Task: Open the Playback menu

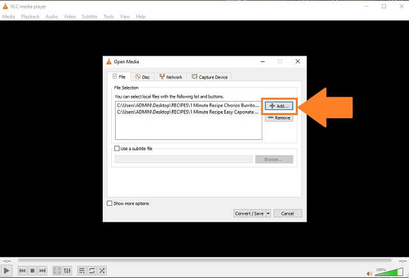Action: tap(30, 17)
